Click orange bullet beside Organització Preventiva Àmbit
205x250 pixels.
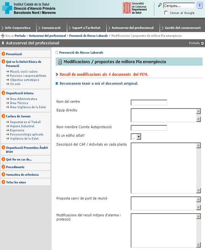[3, 147]
